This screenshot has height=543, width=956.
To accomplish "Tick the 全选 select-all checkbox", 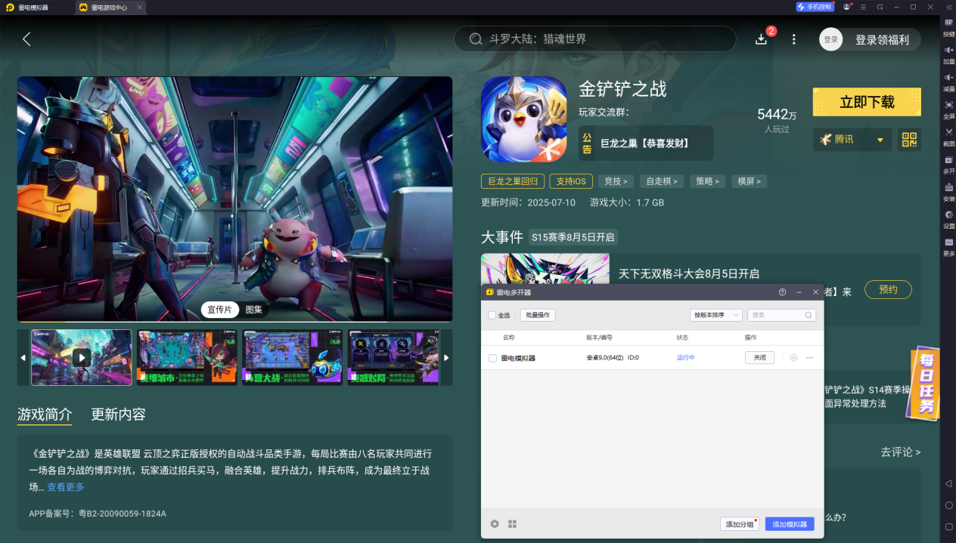I will pyautogui.click(x=492, y=315).
